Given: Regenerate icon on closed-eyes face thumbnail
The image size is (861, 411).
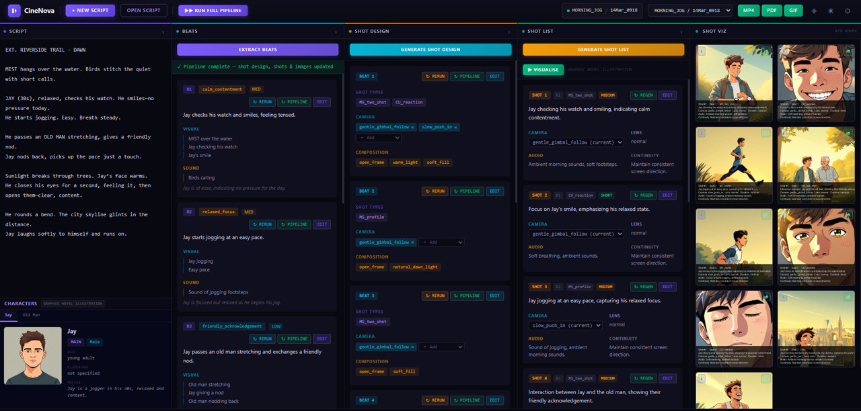Looking at the screenshot, I should click(x=766, y=297).
